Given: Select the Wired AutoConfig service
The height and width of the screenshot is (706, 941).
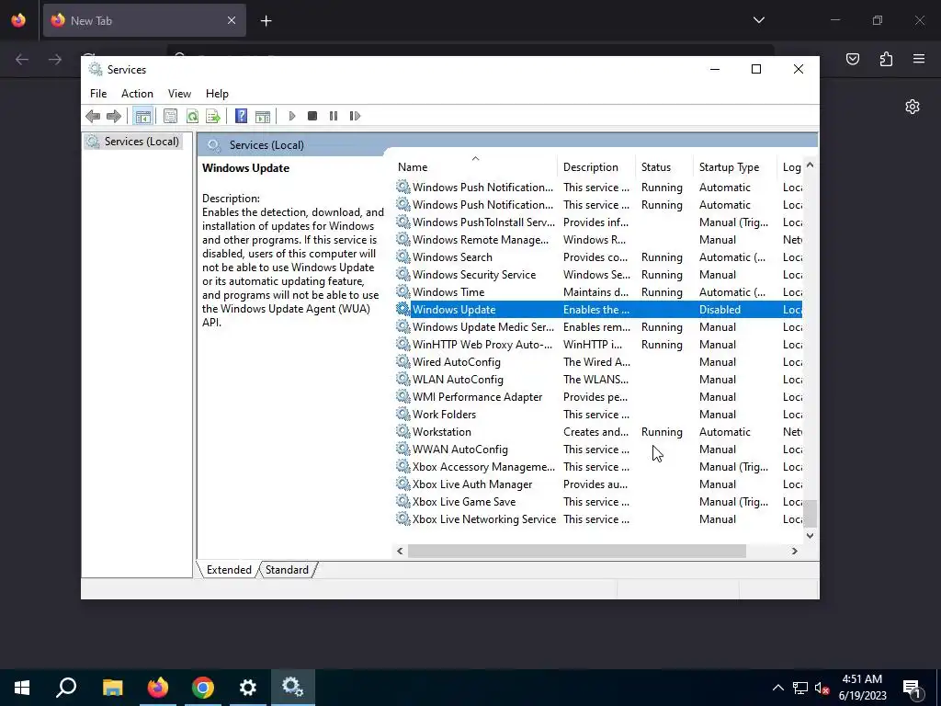Looking at the screenshot, I should (598, 362).
